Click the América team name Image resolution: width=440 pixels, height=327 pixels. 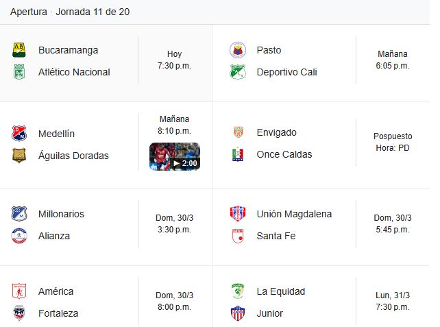click(56, 291)
